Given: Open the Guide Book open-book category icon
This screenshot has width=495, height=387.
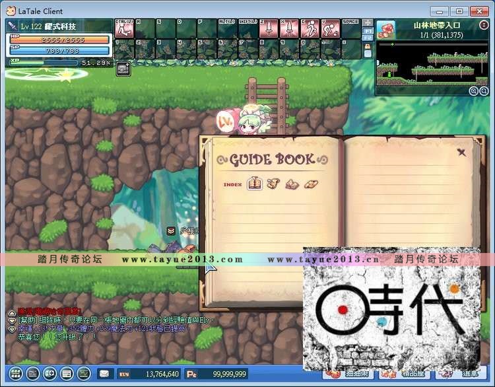Looking at the screenshot, I should coord(292,184).
